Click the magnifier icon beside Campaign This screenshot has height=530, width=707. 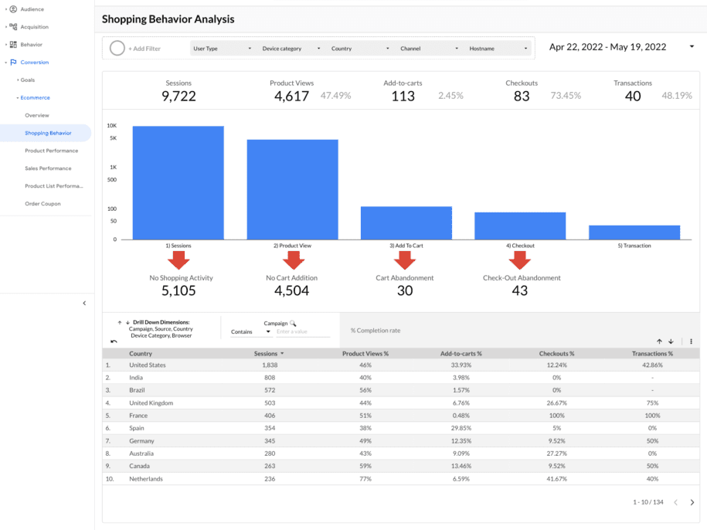[x=293, y=324]
